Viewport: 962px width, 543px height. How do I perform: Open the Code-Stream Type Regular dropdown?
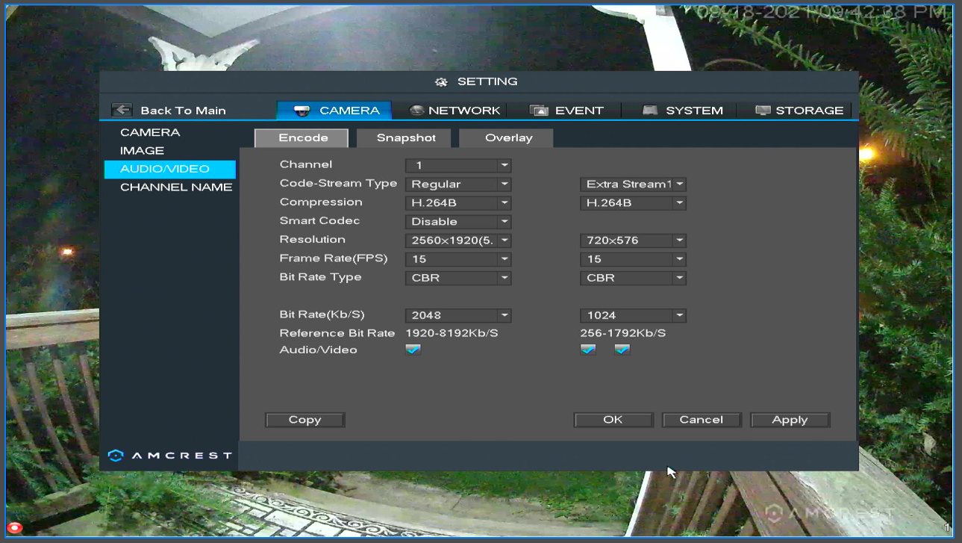tap(458, 184)
